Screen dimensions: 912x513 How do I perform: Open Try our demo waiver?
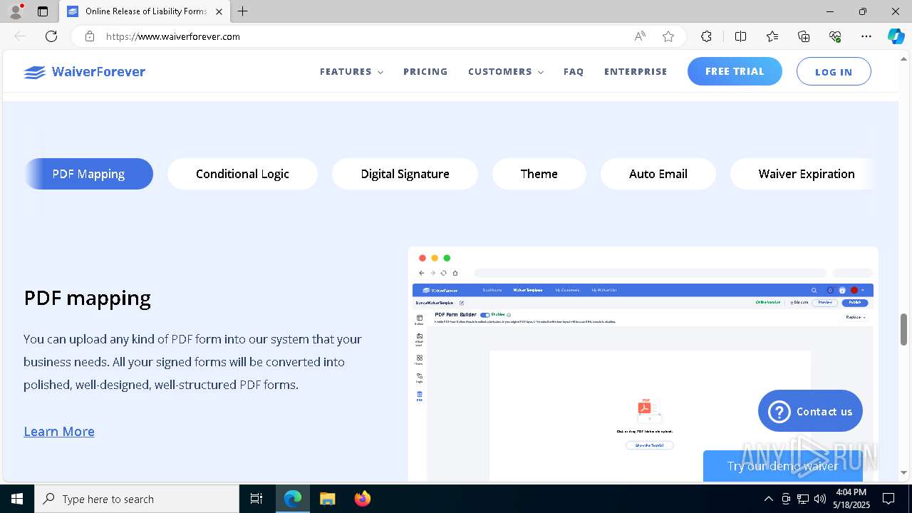coord(782,466)
